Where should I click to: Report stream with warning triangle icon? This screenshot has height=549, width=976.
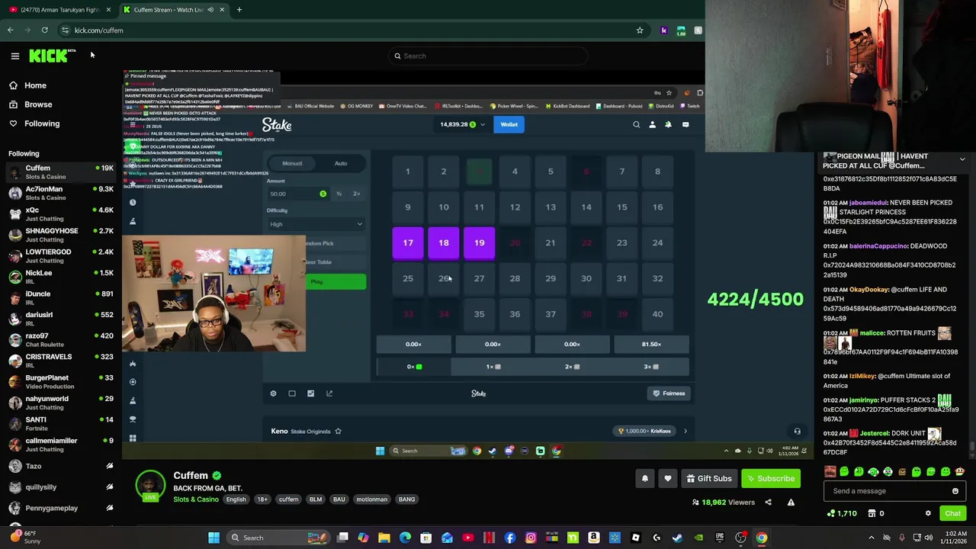click(x=791, y=502)
